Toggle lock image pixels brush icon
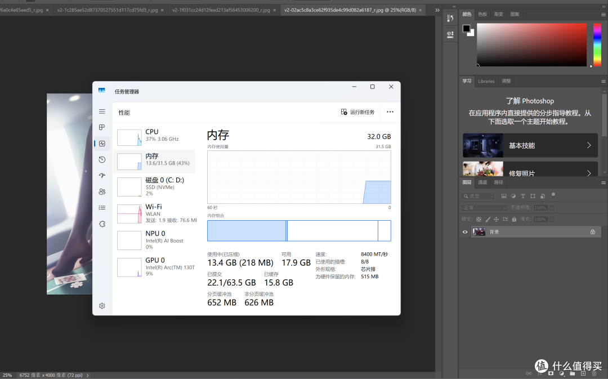 pos(488,219)
